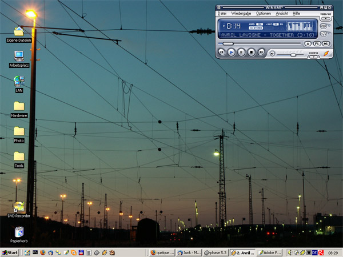
Task: Click the Winamp lightning bolt icon
Action: [326, 53]
